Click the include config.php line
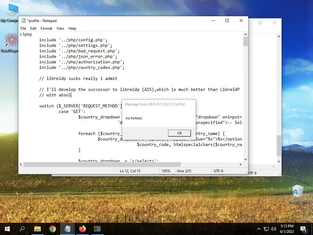Image resolution: width=313 pixels, height=235 pixels. [73, 40]
